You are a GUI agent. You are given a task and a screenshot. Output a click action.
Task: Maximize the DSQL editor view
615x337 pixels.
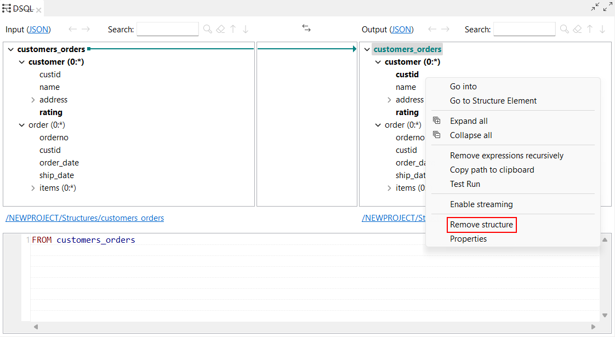tap(608, 7)
